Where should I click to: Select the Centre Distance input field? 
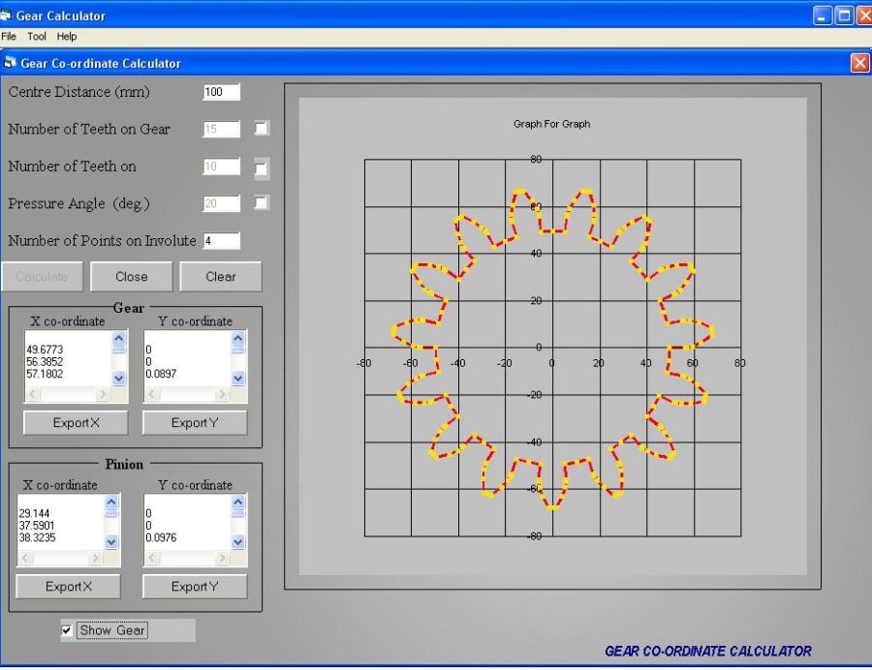(221, 91)
